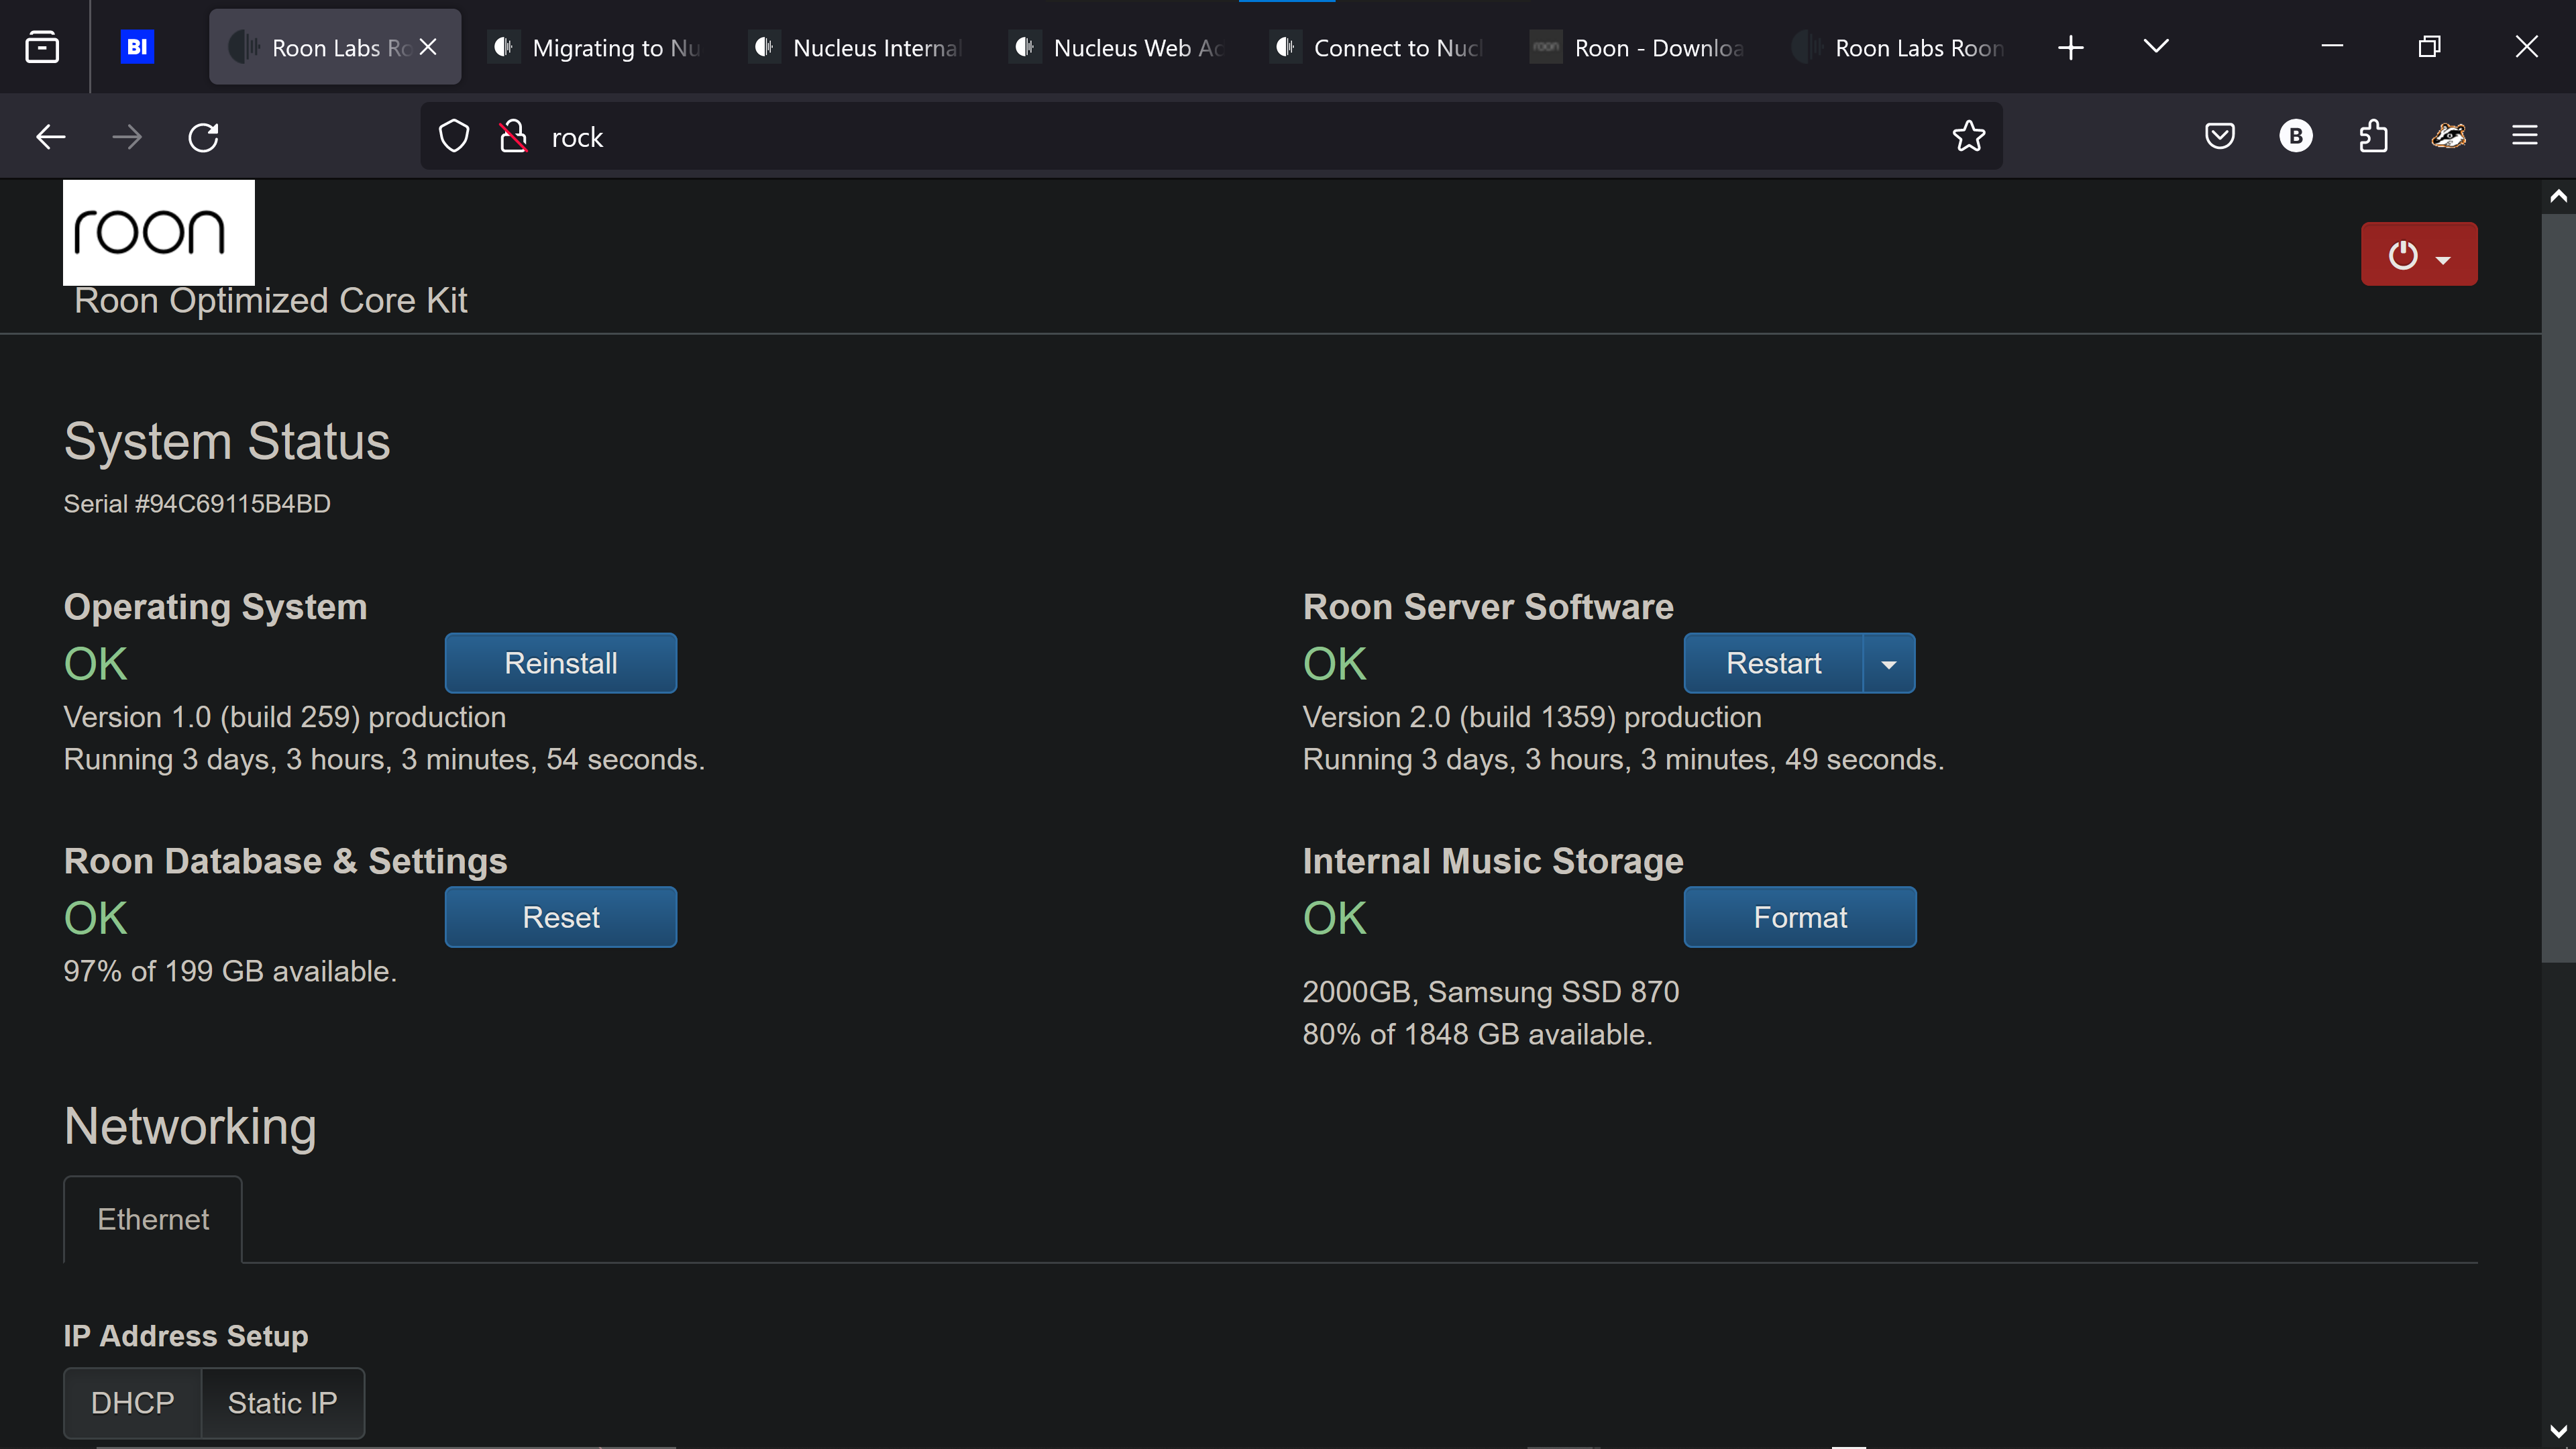2576x1449 pixels.
Task: Click the Internal Music Storage OK status
Action: (1335, 918)
